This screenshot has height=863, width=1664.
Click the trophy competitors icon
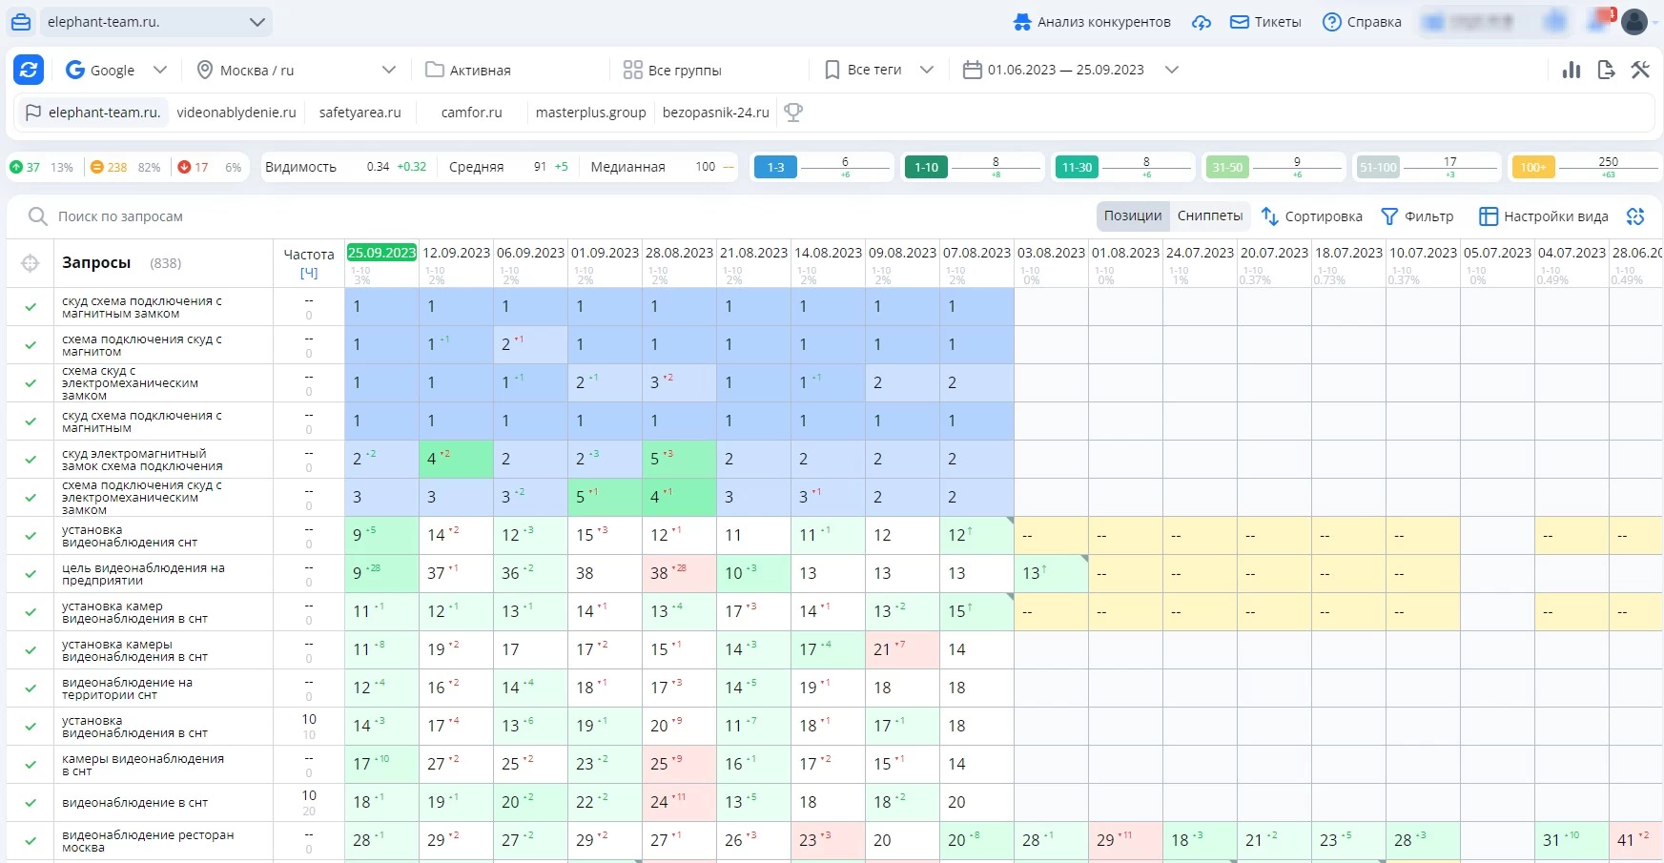tap(792, 113)
